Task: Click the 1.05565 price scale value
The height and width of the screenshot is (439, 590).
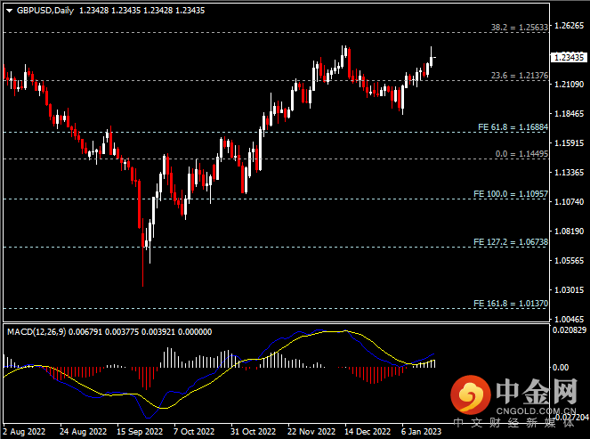Action: point(568,261)
